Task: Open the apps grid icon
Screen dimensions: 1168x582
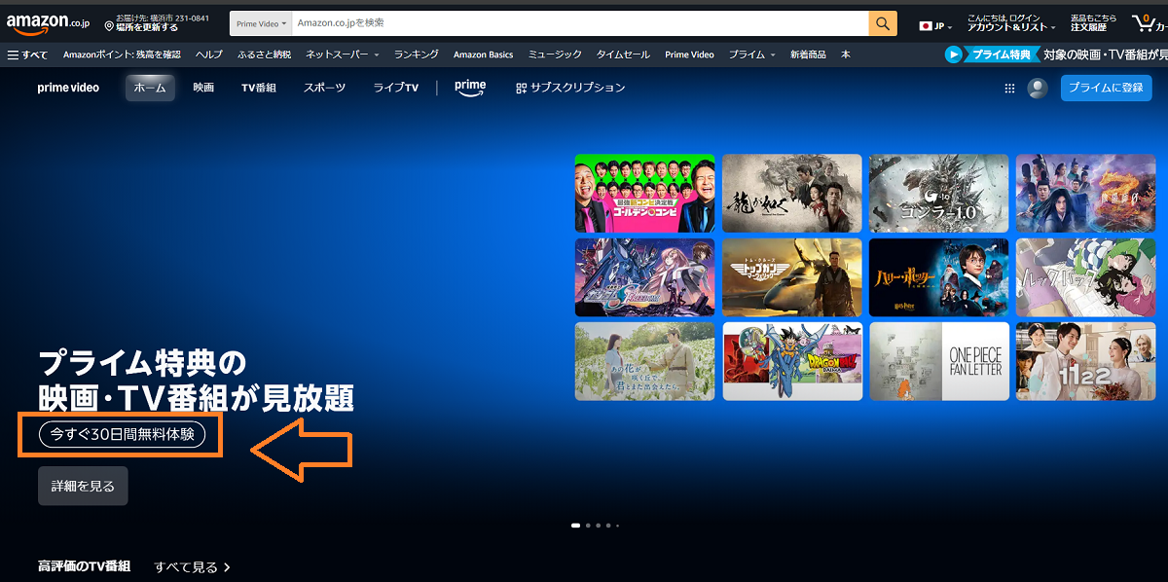Action: (x=1009, y=89)
